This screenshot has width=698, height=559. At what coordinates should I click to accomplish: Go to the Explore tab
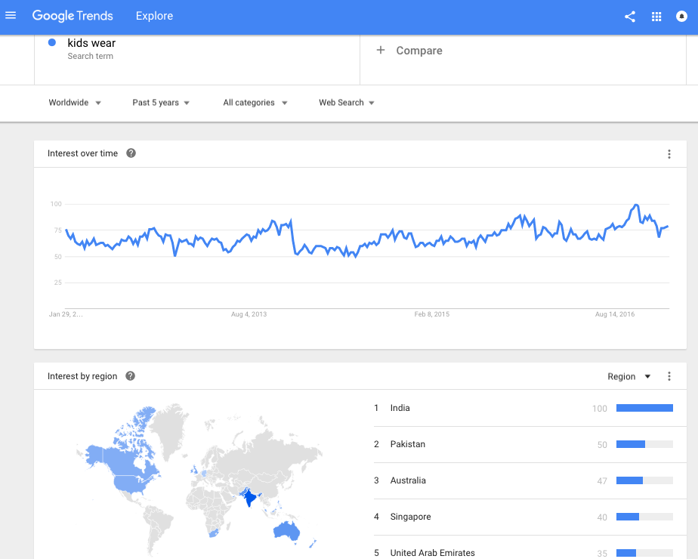tap(154, 16)
